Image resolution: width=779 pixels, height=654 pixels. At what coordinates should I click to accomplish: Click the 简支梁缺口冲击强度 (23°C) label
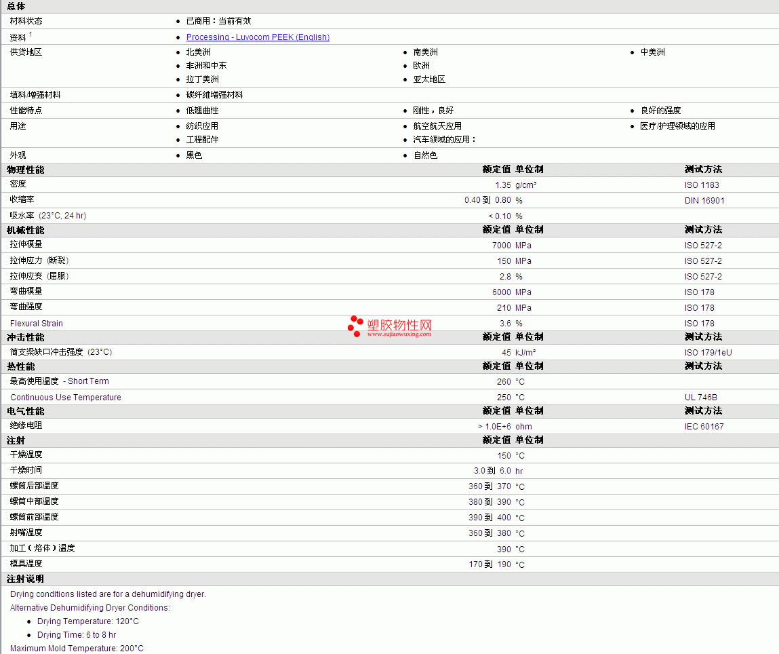60,352
